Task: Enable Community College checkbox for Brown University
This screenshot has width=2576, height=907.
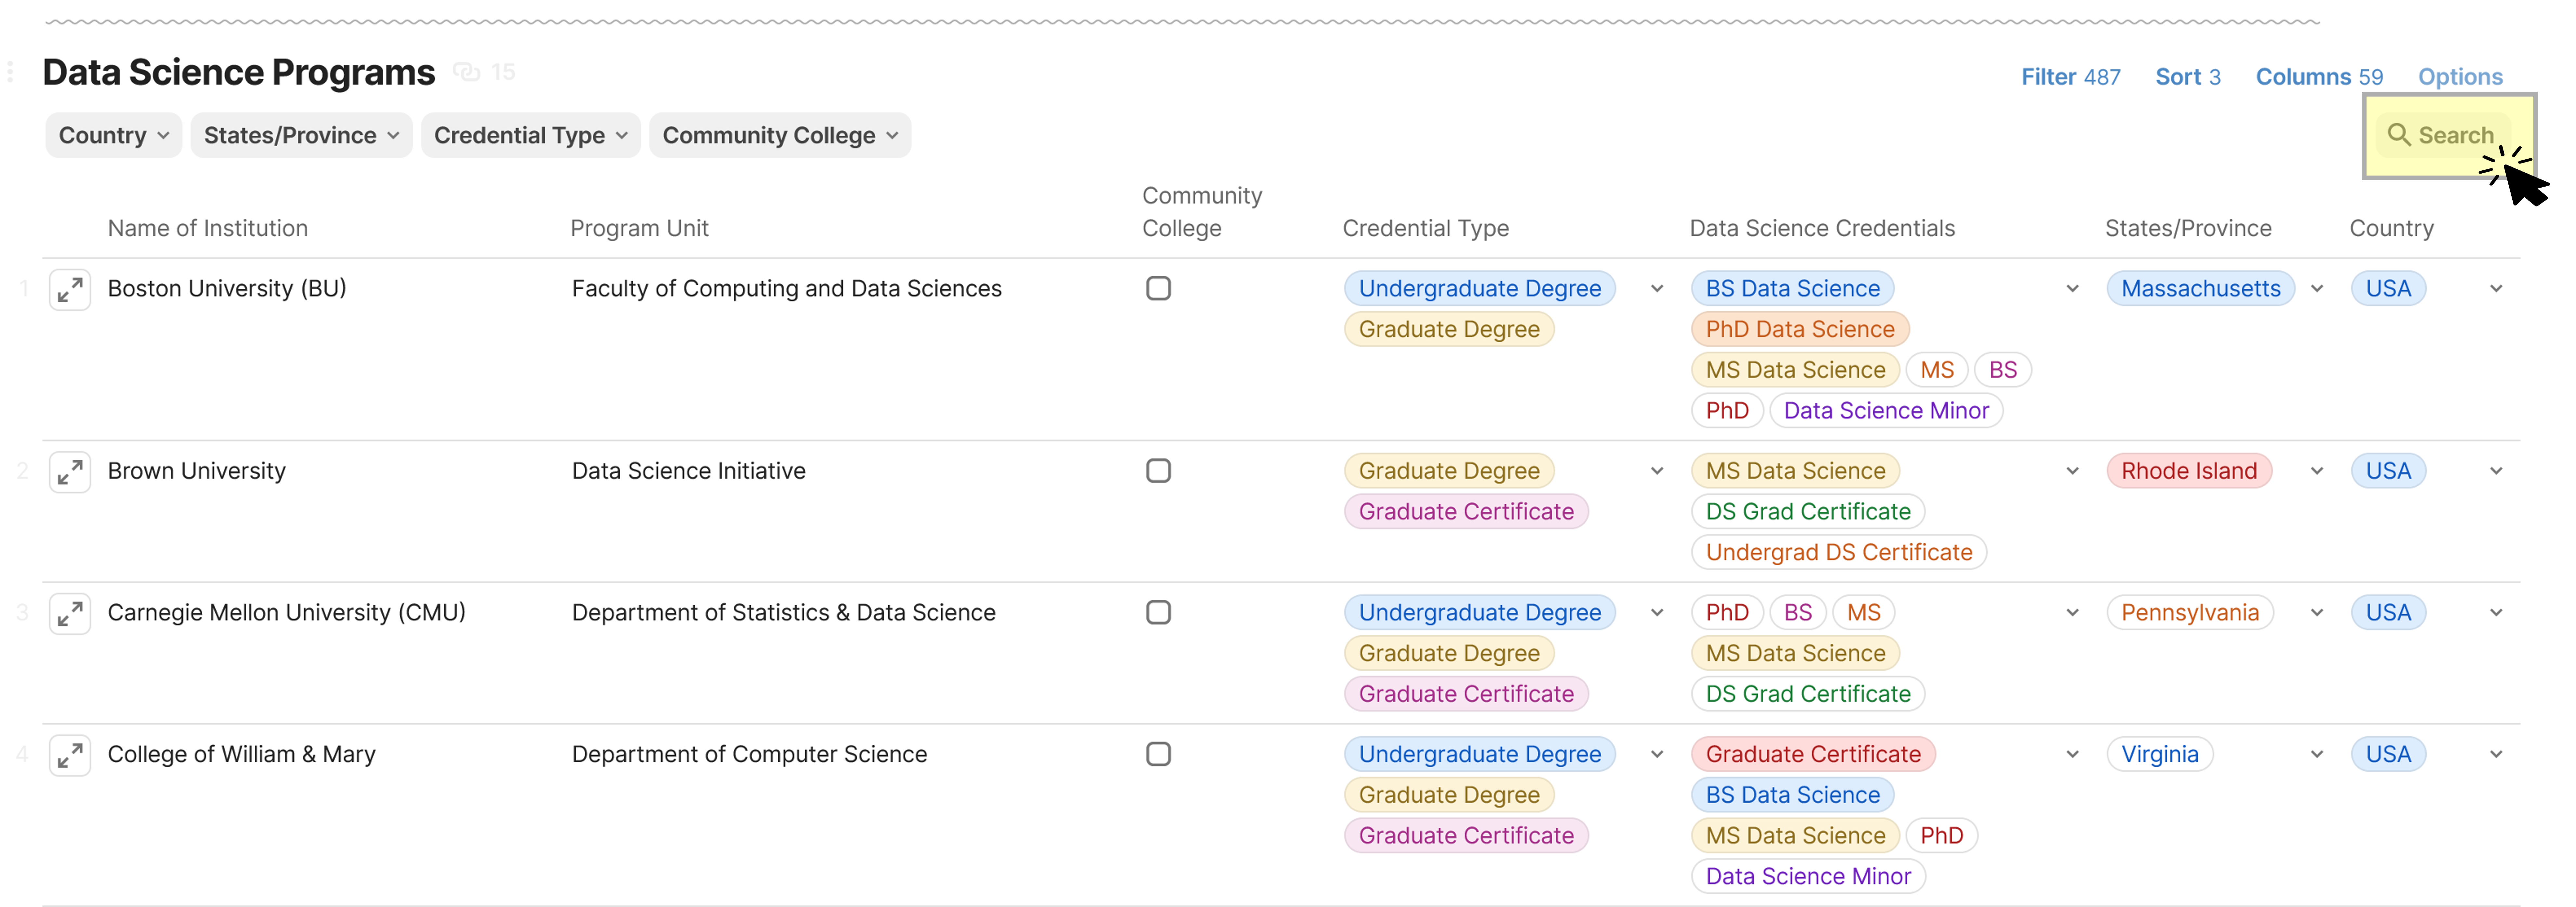Action: (1159, 470)
